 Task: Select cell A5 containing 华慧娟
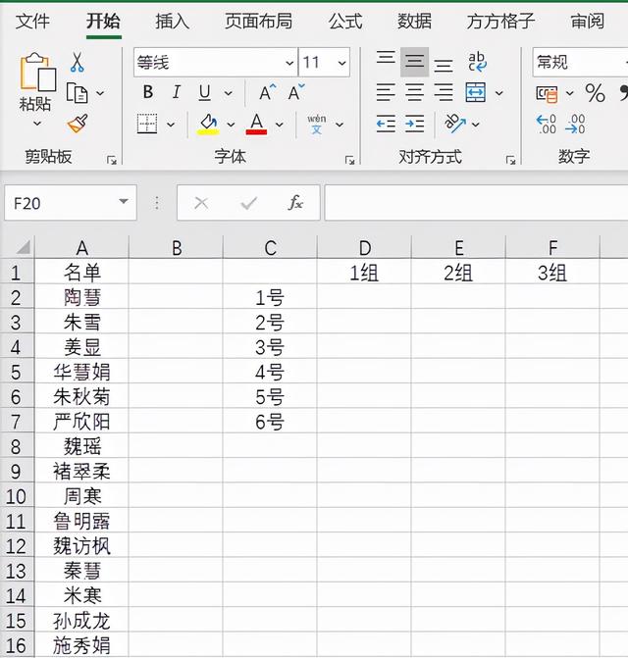click(82, 372)
